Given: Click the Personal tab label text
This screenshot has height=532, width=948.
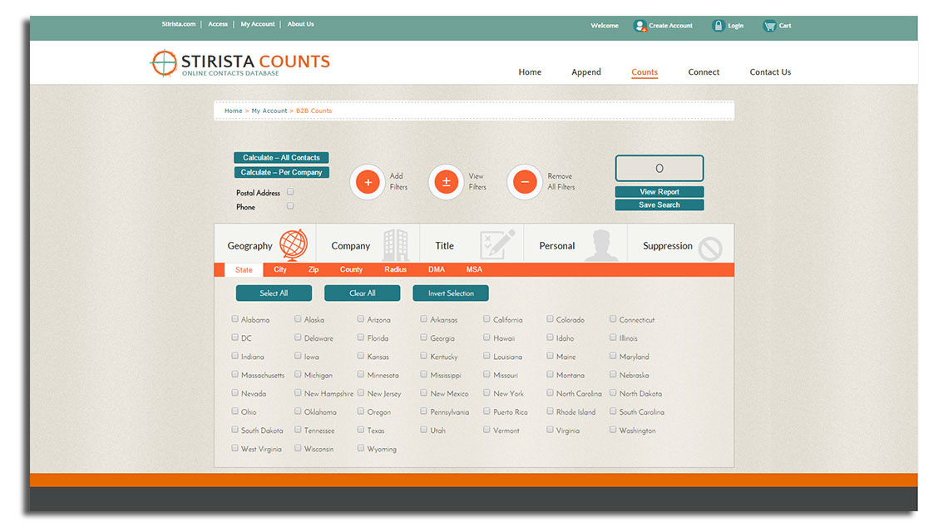Looking at the screenshot, I should [x=557, y=246].
